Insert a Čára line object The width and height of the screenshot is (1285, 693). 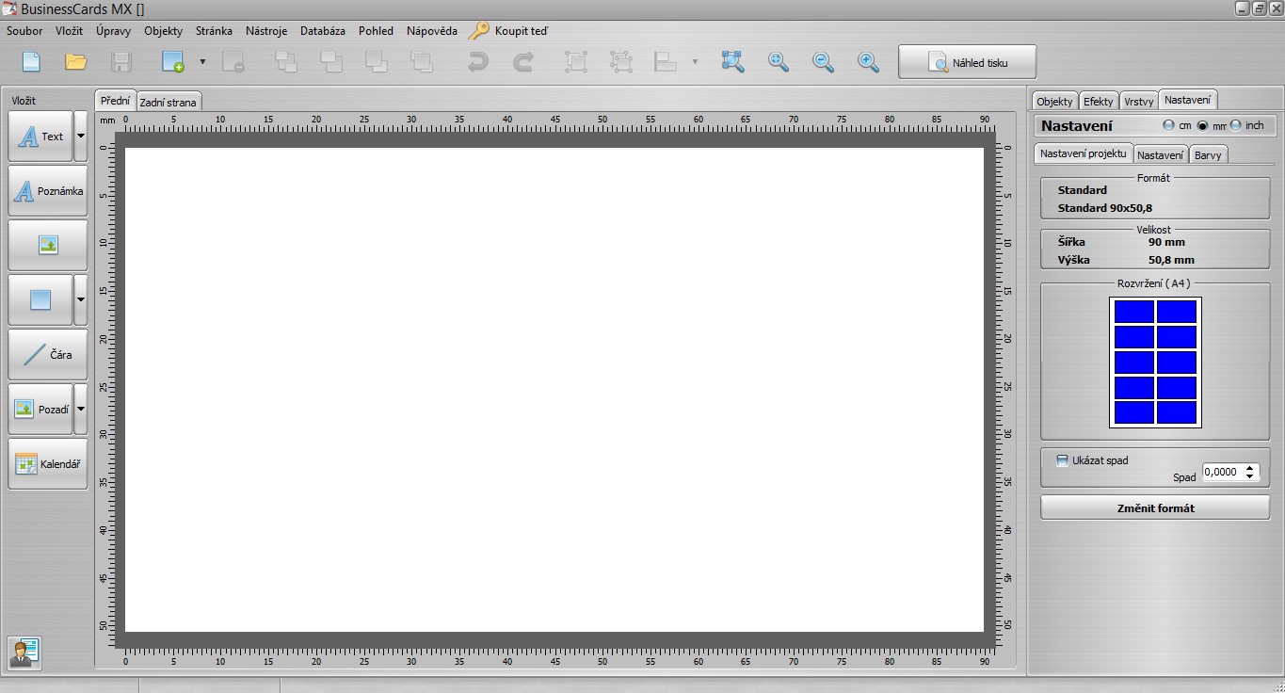[48, 355]
